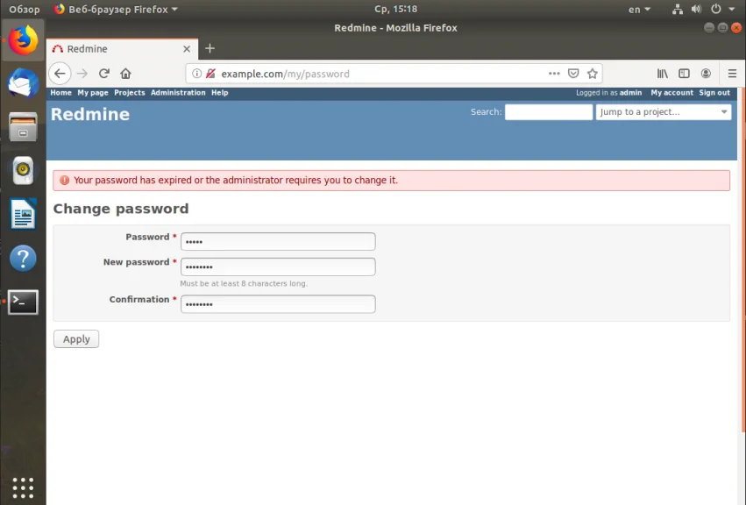Open Rhythmbox speaker icon in dock
Image resolution: width=746 pixels, height=505 pixels.
[x=23, y=170]
